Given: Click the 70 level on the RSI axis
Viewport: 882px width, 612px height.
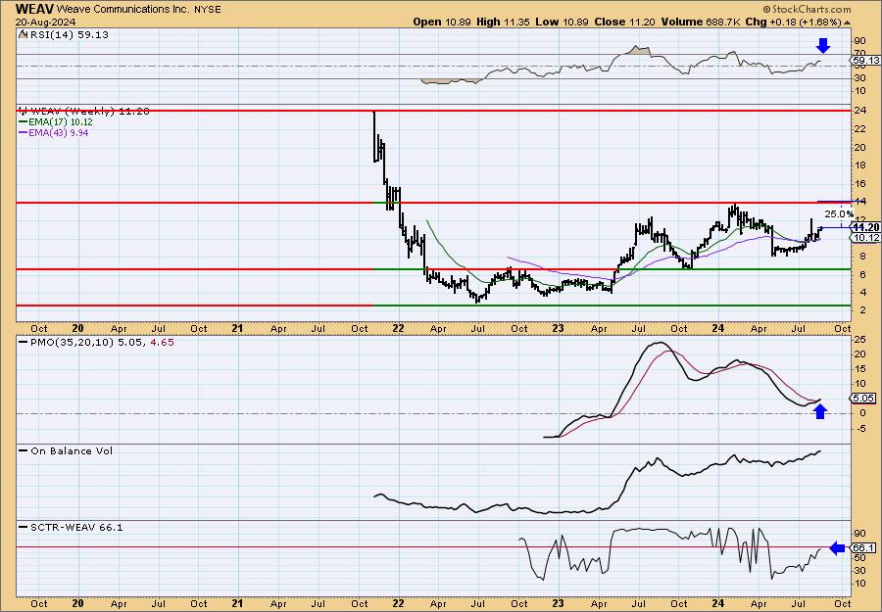Looking at the screenshot, I should coord(859,54).
